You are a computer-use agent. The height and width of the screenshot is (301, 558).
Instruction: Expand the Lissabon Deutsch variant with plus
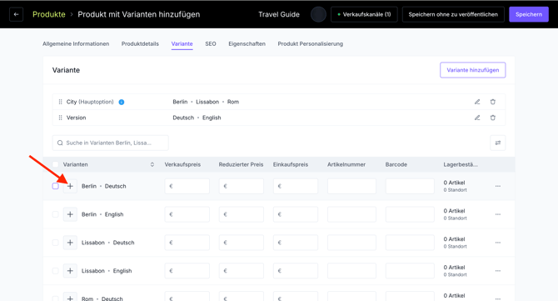(70, 243)
